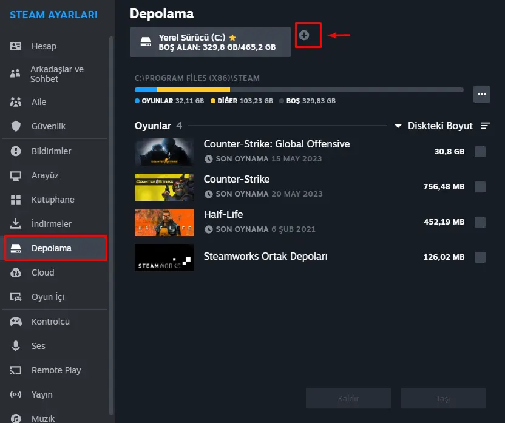Click the drive icon of Yerel Sürücü (C:)

click(146, 41)
